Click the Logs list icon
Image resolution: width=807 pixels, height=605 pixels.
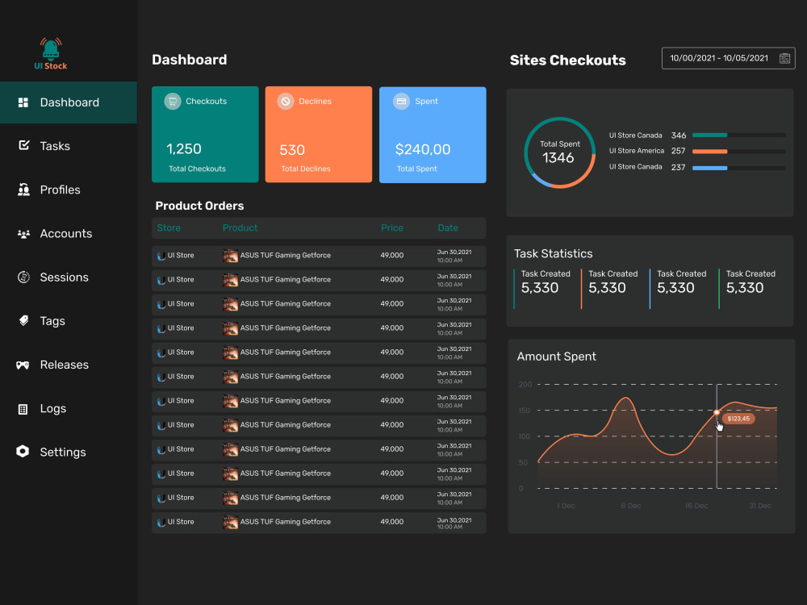tap(23, 409)
